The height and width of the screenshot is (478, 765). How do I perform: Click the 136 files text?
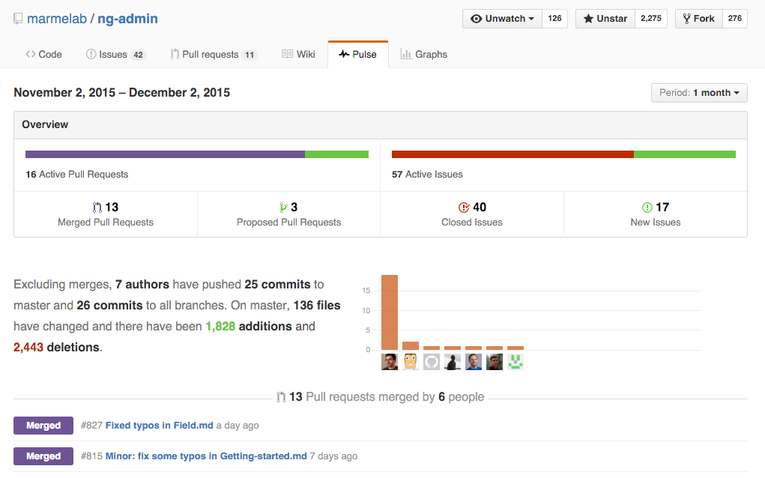coord(317,306)
